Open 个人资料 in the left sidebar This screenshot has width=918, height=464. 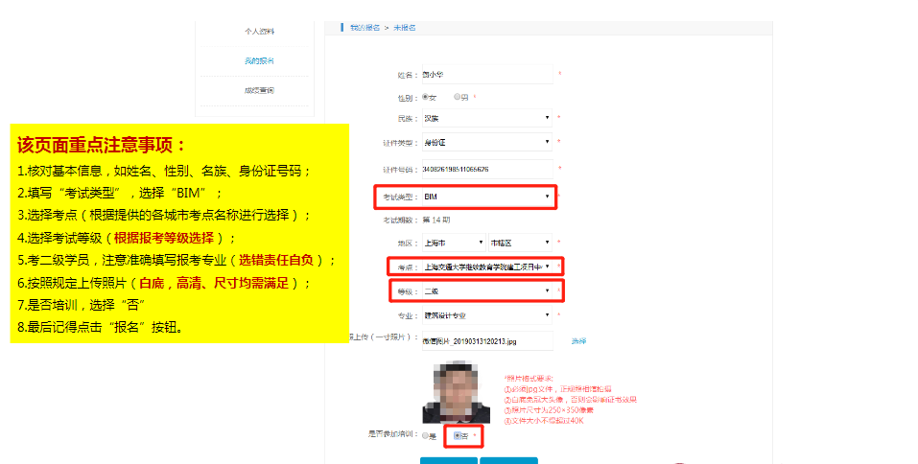(259, 32)
